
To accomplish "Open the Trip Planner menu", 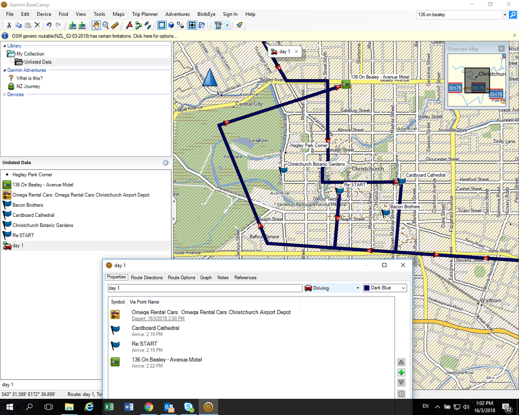I will [x=145, y=14].
